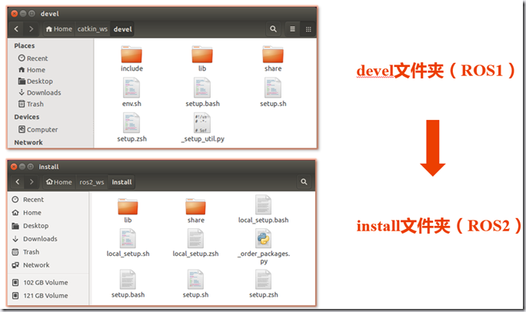Select _order_packages.py Python file
Image resolution: width=526 pixels, height=312 pixels.
tap(263, 247)
